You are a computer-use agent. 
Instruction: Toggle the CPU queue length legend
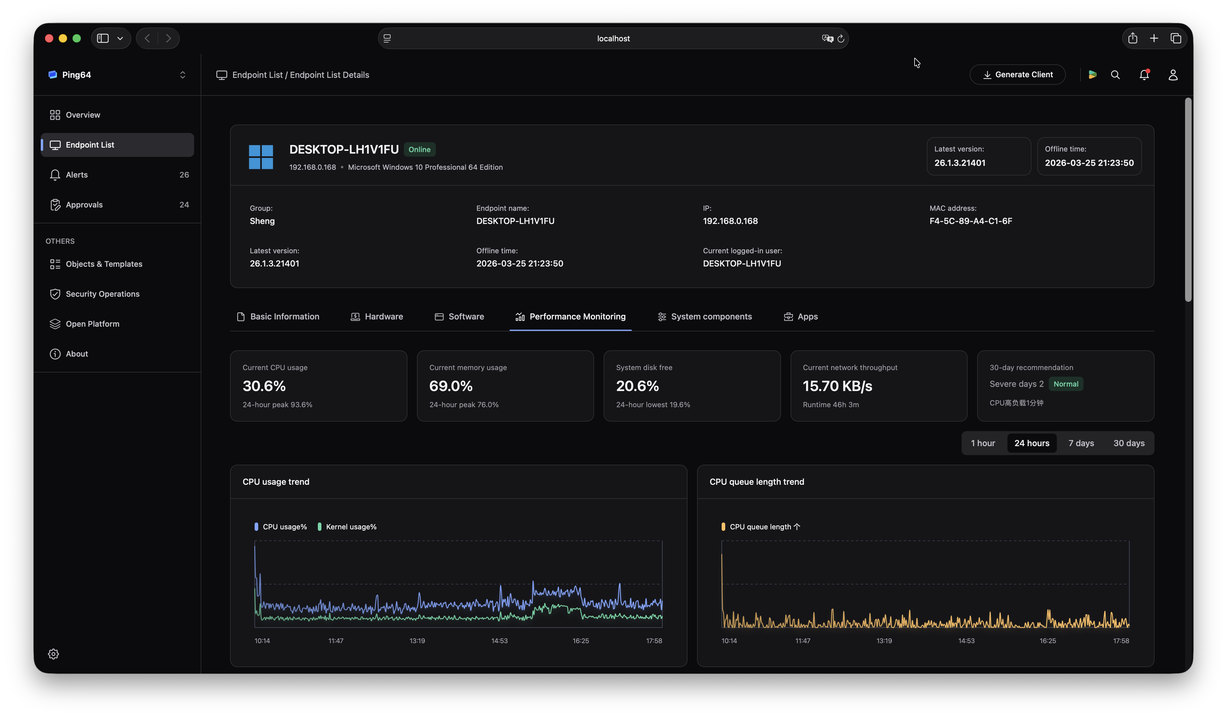point(761,526)
